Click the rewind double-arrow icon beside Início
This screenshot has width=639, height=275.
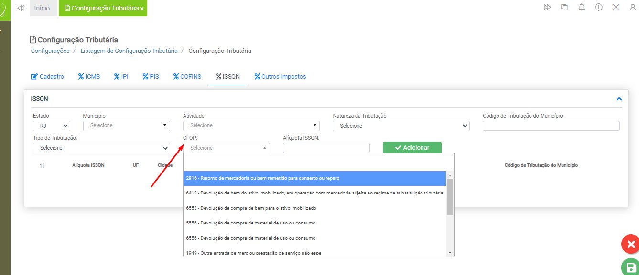21,8
